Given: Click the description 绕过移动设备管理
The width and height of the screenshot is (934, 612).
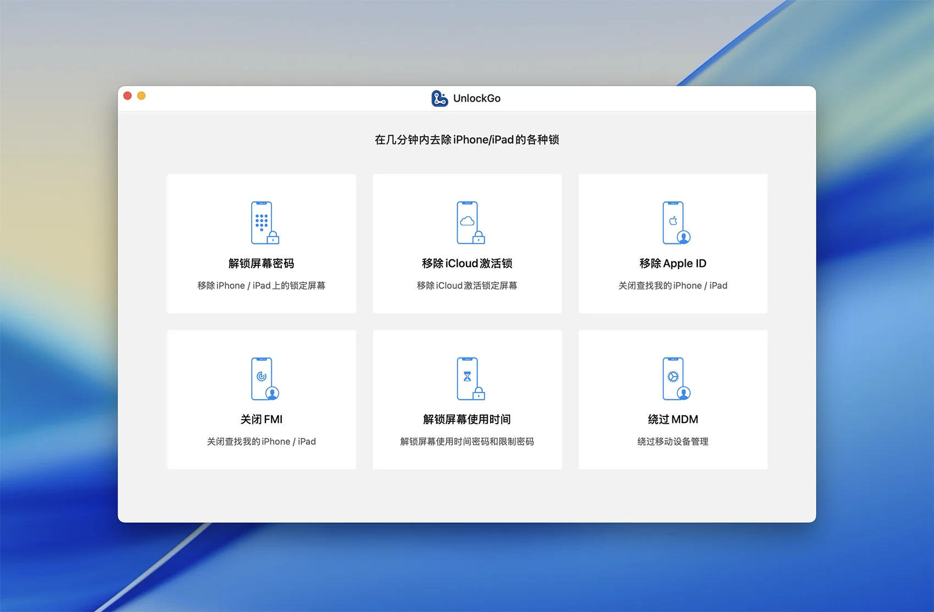Looking at the screenshot, I should pos(672,442).
